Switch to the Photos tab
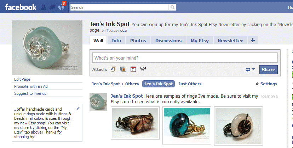 coord(138,41)
